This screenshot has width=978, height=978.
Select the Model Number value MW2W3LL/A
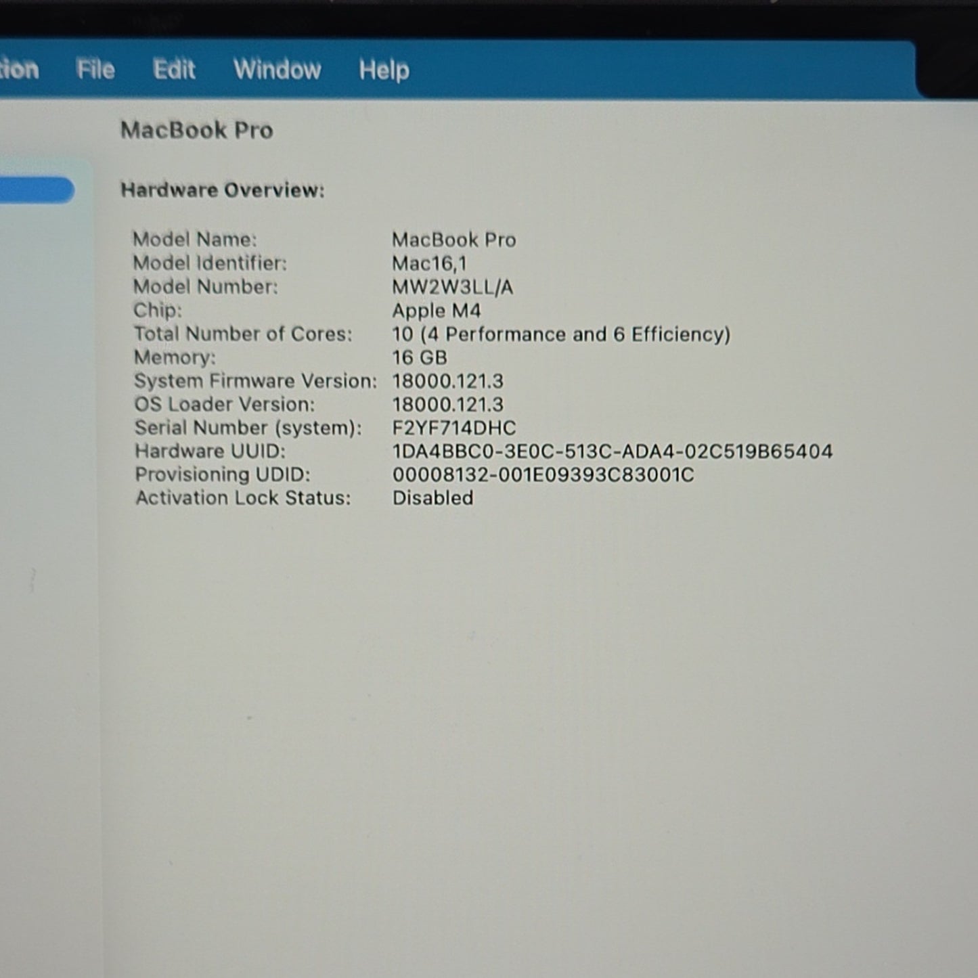(x=452, y=287)
